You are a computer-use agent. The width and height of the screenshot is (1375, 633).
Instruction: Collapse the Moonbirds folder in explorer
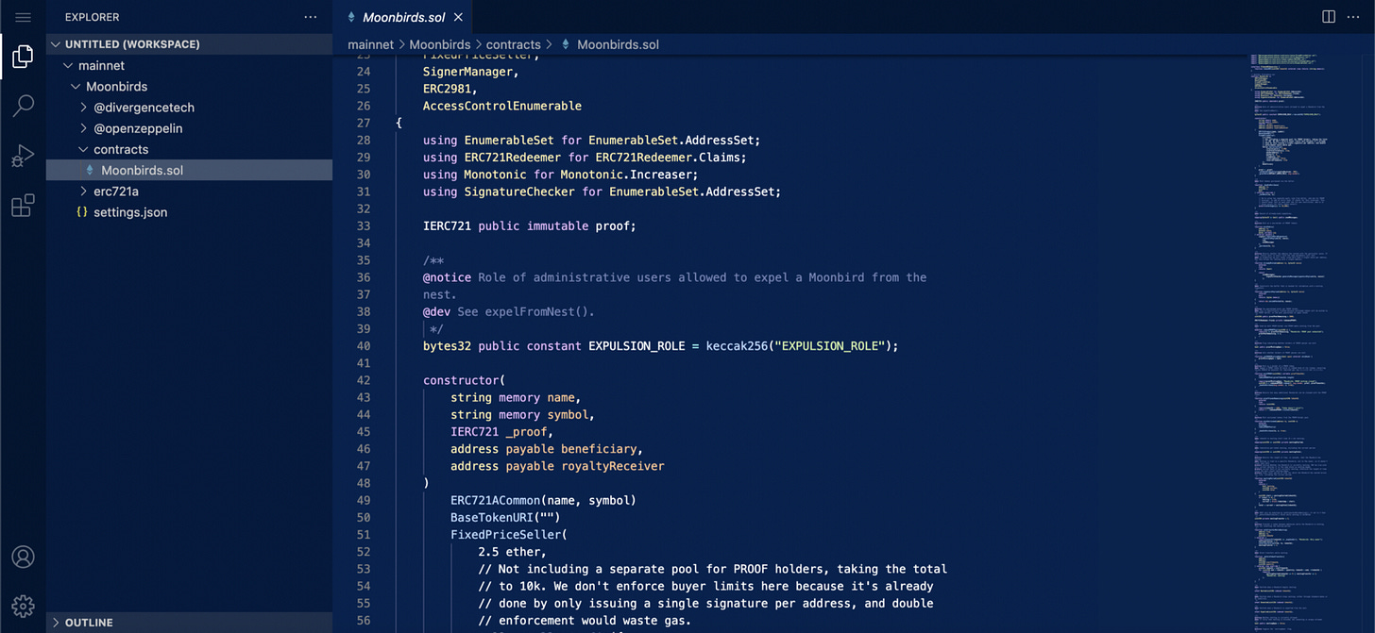[x=189, y=87]
